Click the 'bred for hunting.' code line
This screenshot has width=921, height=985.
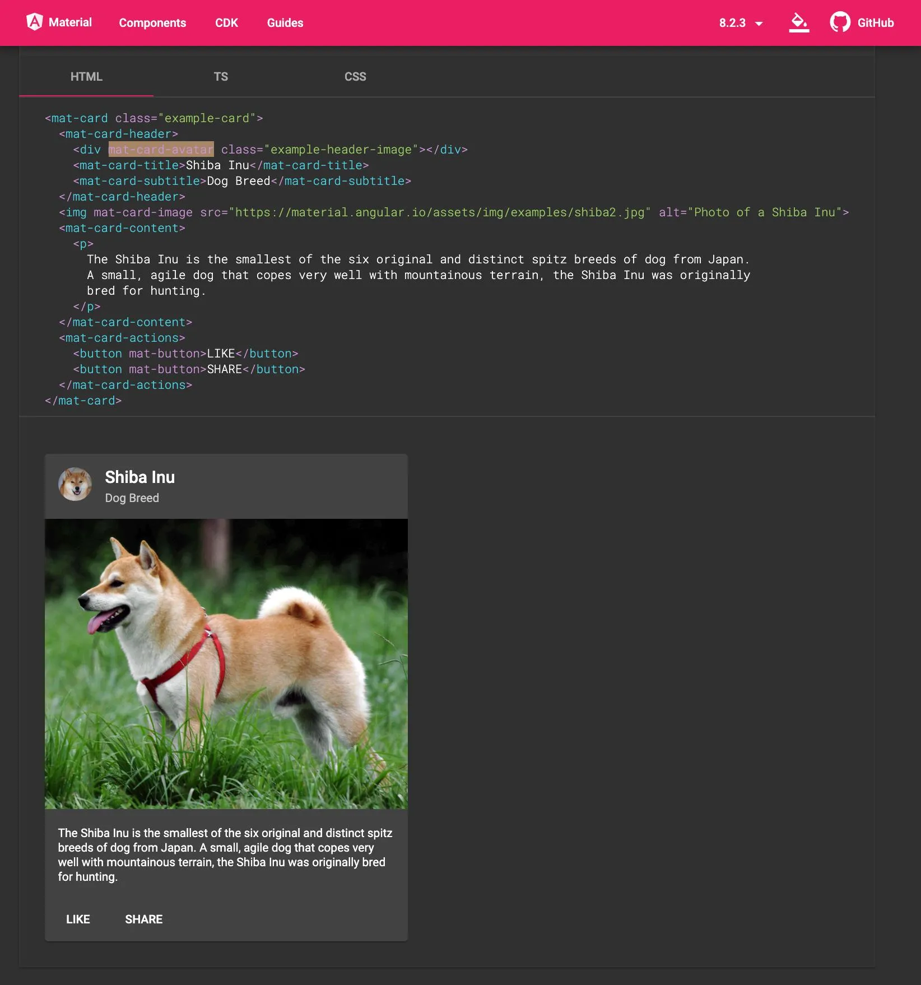147,291
